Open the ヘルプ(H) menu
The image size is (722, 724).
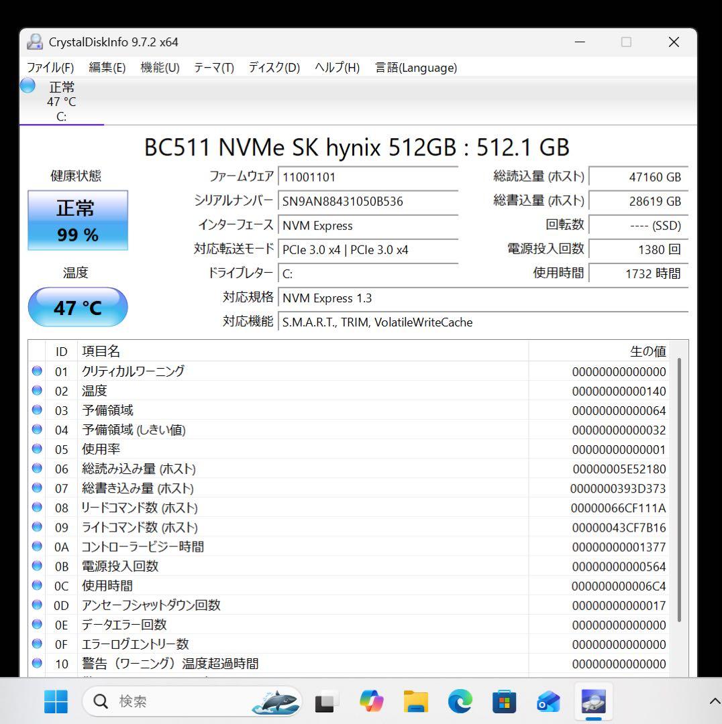pyautogui.click(x=337, y=68)
